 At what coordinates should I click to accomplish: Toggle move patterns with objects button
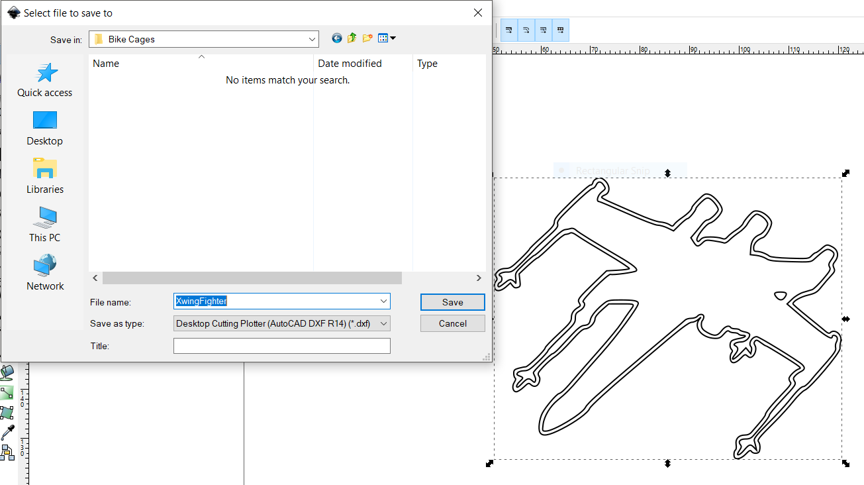click(560, 30)
